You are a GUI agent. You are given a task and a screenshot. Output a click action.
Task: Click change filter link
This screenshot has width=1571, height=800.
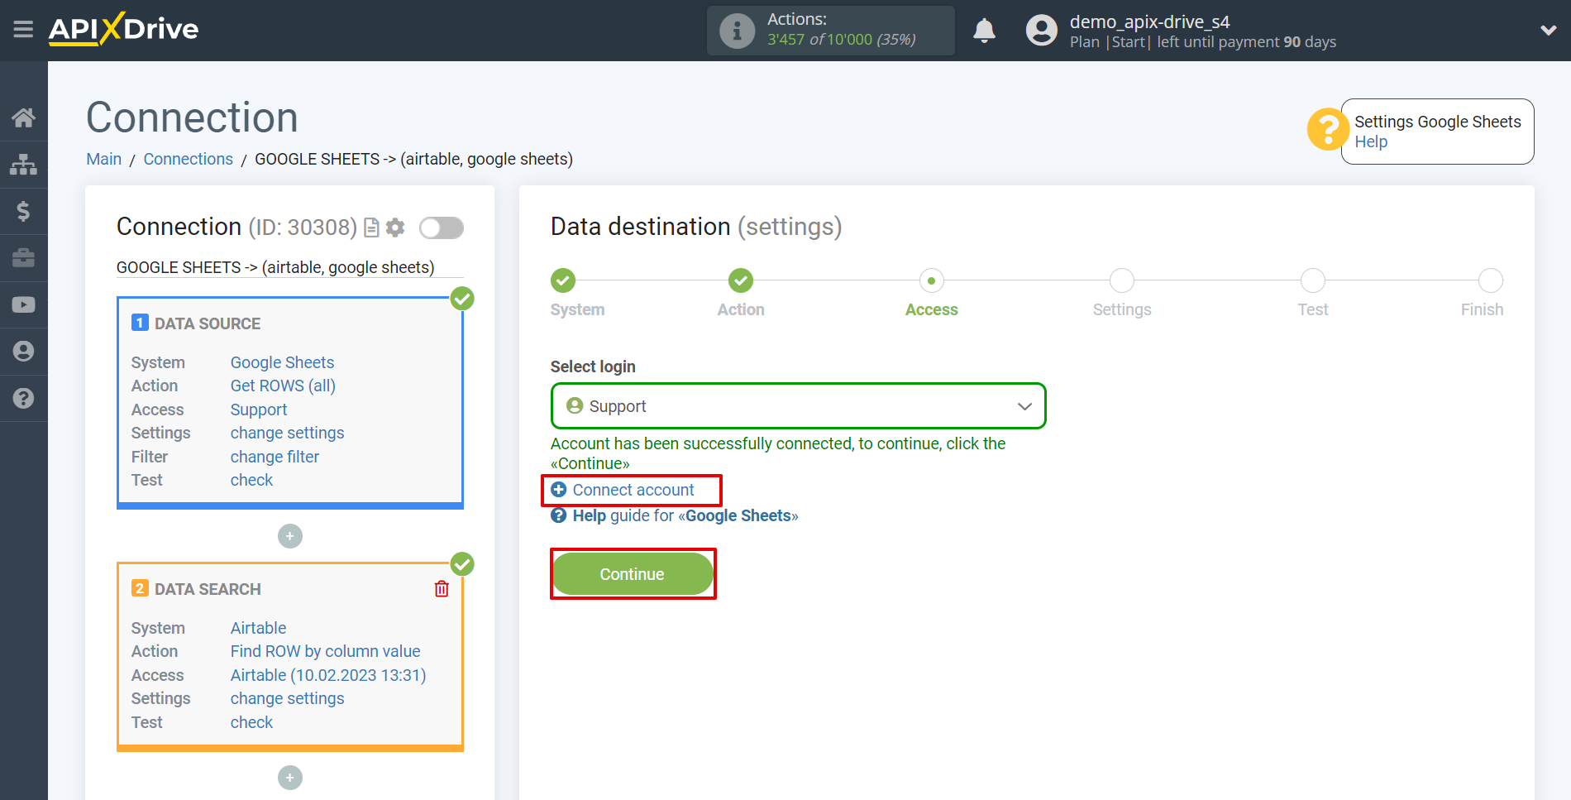[x=275, y=457]
